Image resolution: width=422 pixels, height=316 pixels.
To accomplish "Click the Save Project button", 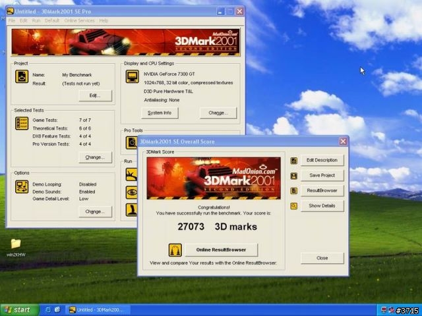I will [322, 176].
